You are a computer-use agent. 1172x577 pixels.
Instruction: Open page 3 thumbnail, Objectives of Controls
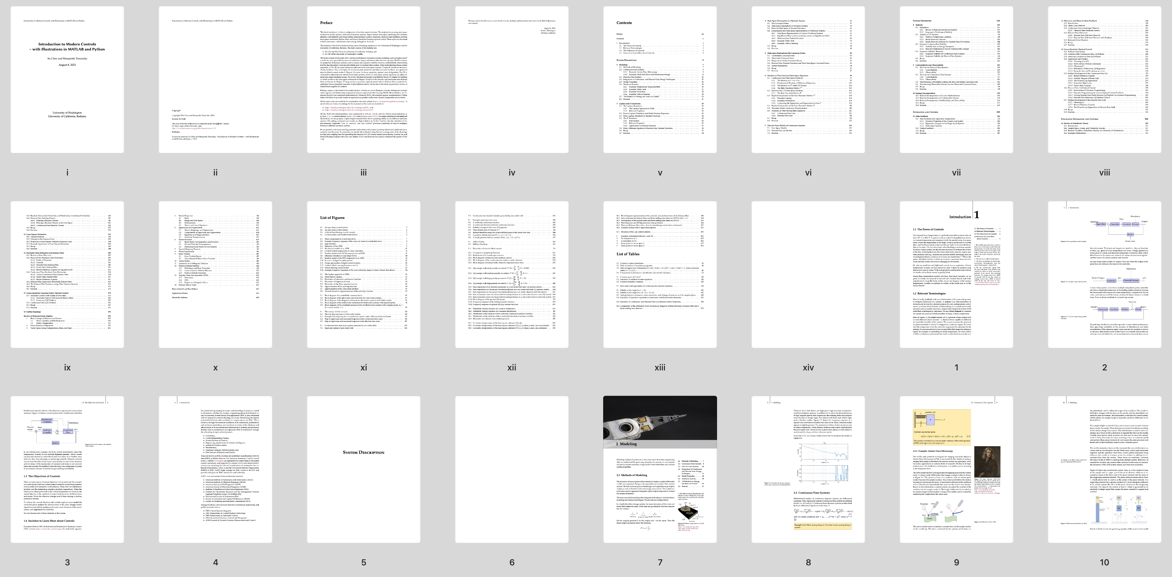pyautogui.click(x=67, y=470)
